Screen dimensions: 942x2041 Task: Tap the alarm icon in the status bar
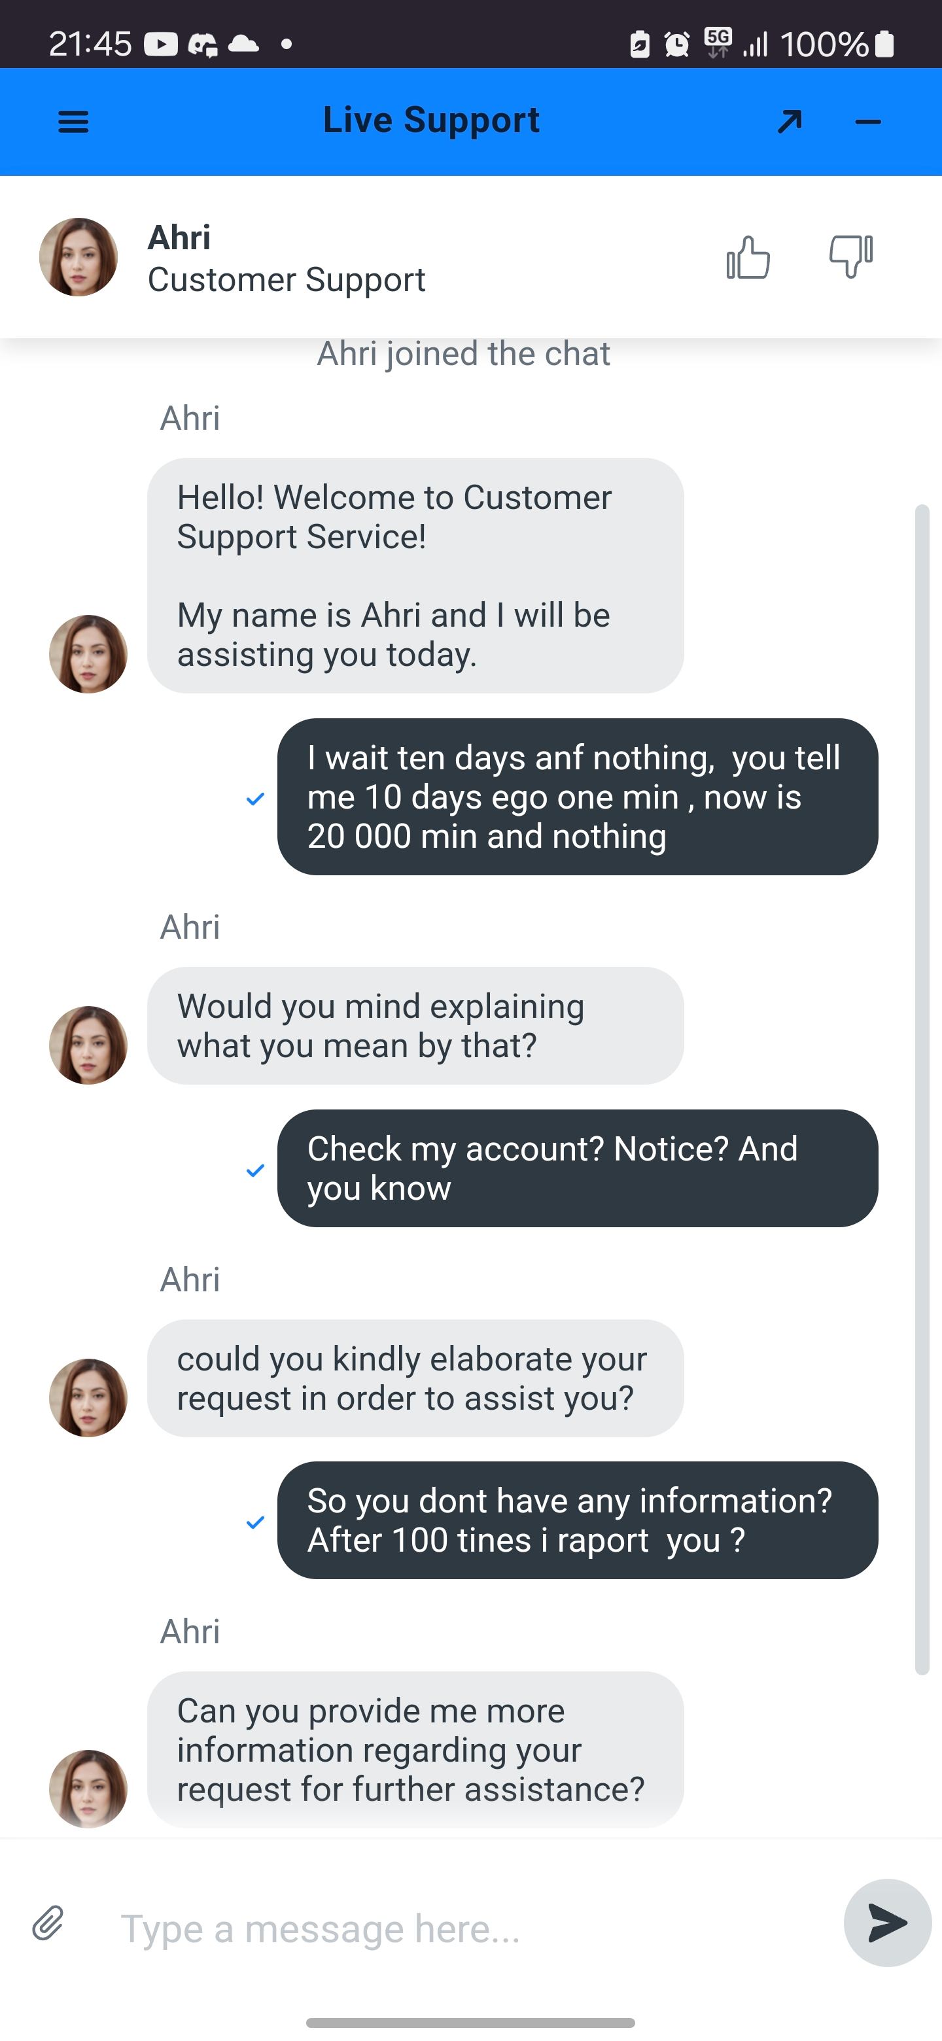tap(676, 44)
